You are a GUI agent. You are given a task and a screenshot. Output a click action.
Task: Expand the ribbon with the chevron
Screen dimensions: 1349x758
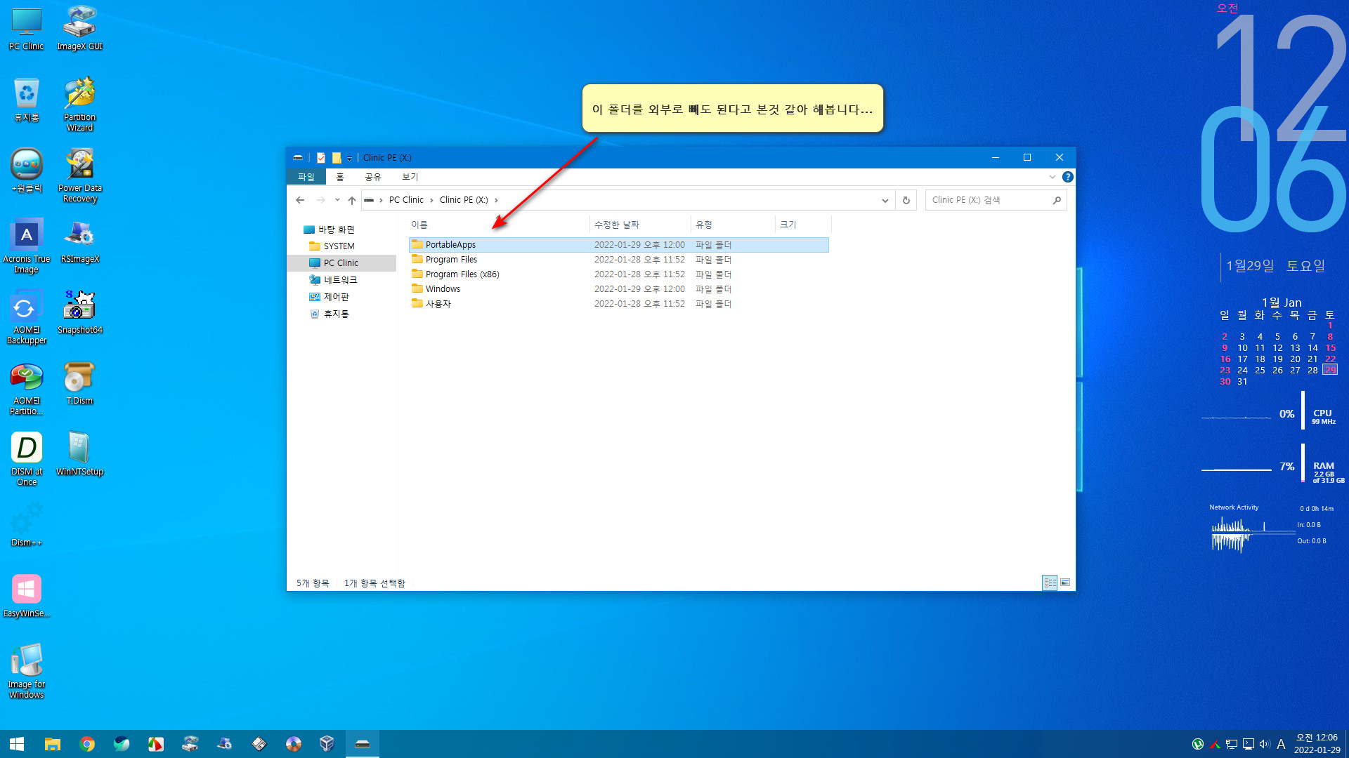[x=1053, y=177]
